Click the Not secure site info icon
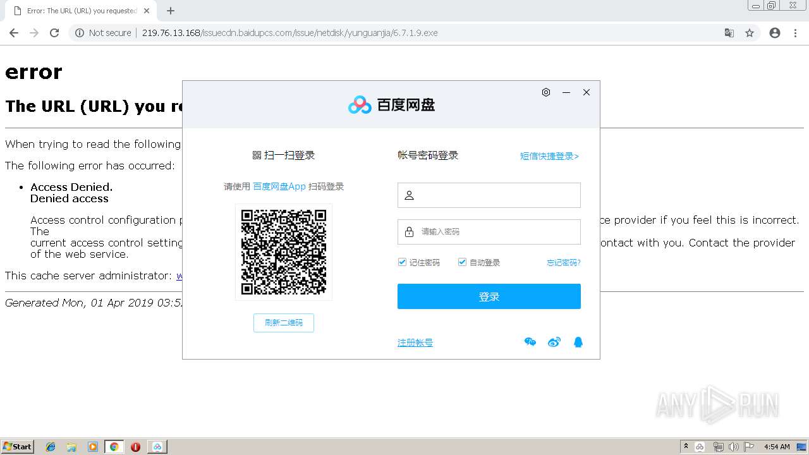The height and width of the screenshot is (455, 809). [x=80, y=33]
